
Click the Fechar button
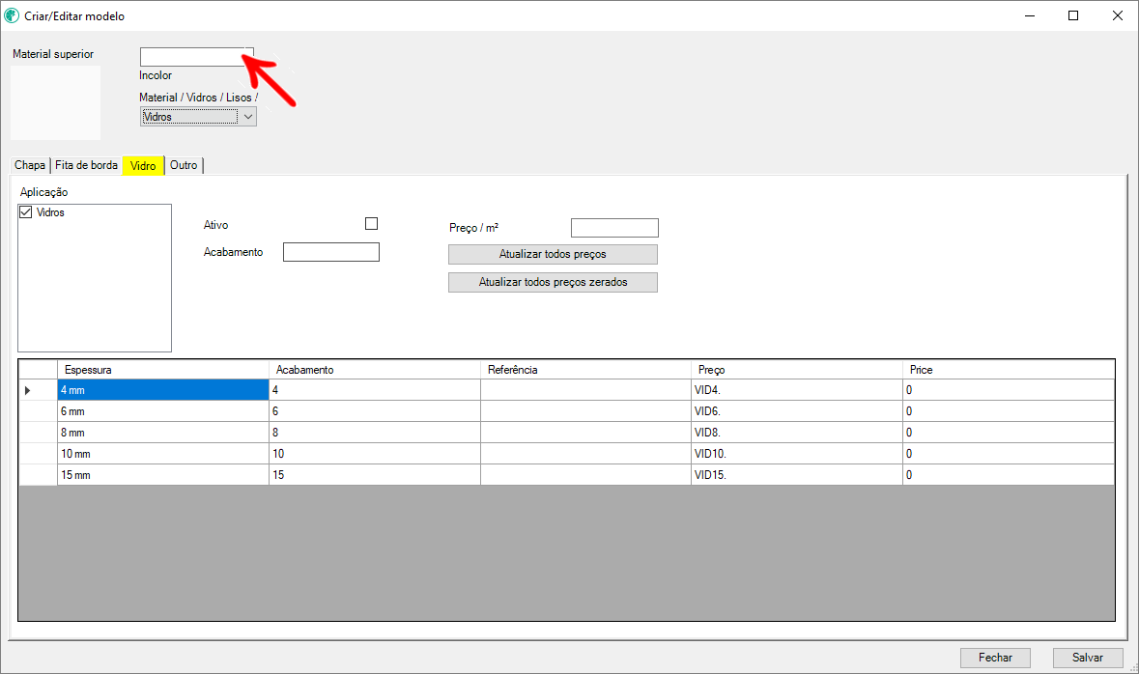(x=995, y=657)
